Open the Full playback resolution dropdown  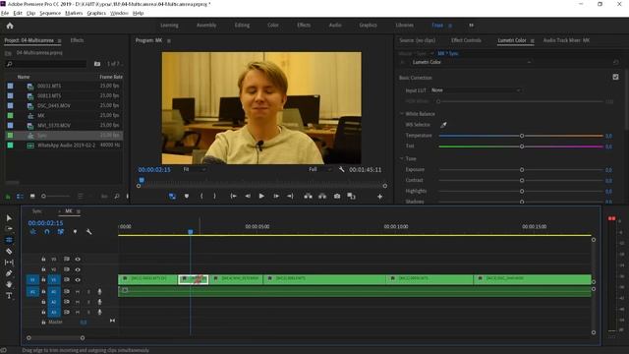[319, 169]
